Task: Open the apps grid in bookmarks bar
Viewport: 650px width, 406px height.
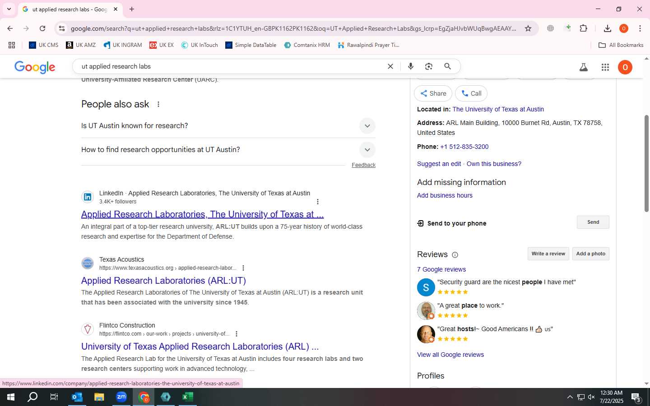Action: point(12,45)
